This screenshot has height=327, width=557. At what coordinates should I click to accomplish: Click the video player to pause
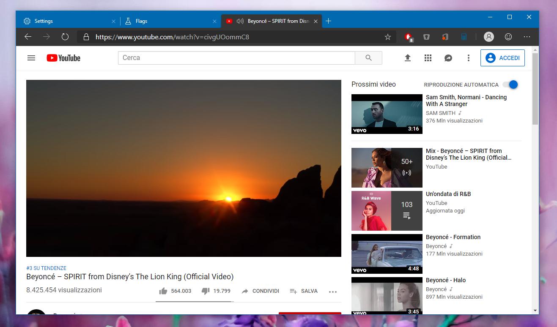pyautogui.click(x=184, y=168)
